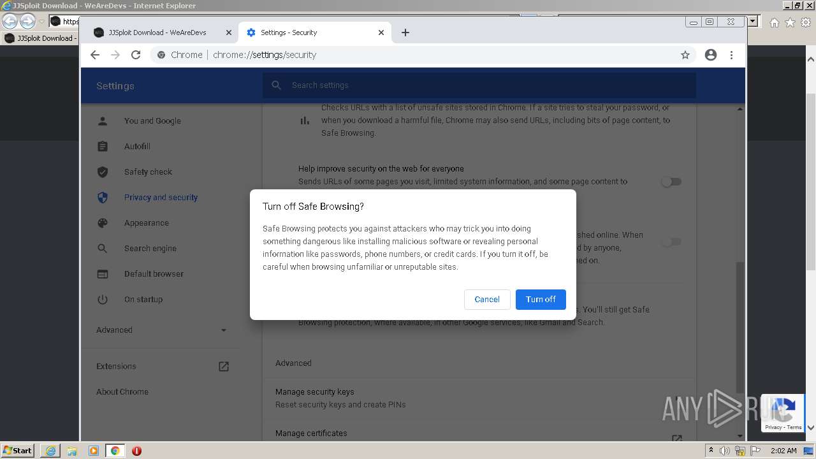Open Extensions in sidebar
Screen dimensions: 816x459
point(116,367)
